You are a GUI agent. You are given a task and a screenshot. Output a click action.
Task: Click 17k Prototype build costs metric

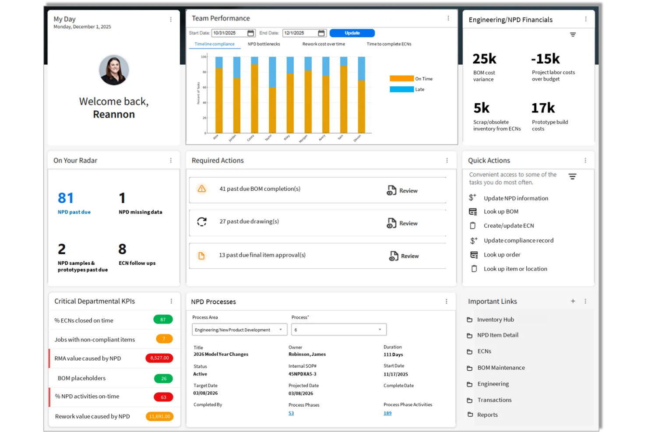(550, 116)
